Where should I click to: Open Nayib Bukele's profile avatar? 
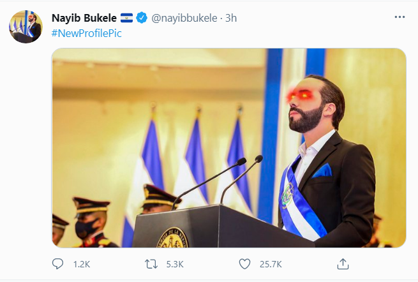(26, 27)
